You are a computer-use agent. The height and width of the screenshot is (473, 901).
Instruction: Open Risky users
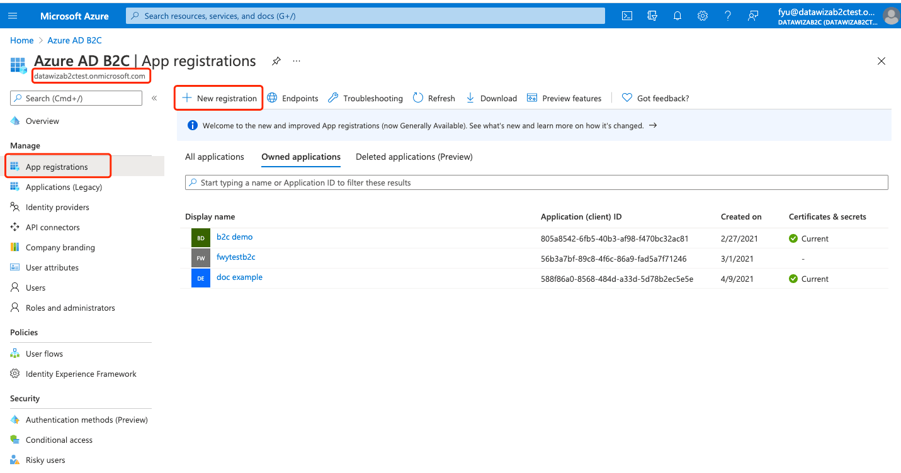45,460
